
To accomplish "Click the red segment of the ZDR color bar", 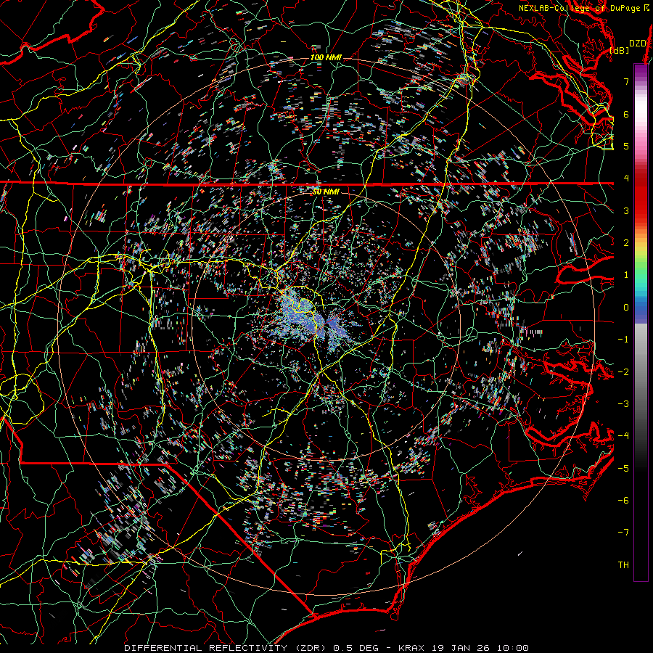I will (641, 196).
